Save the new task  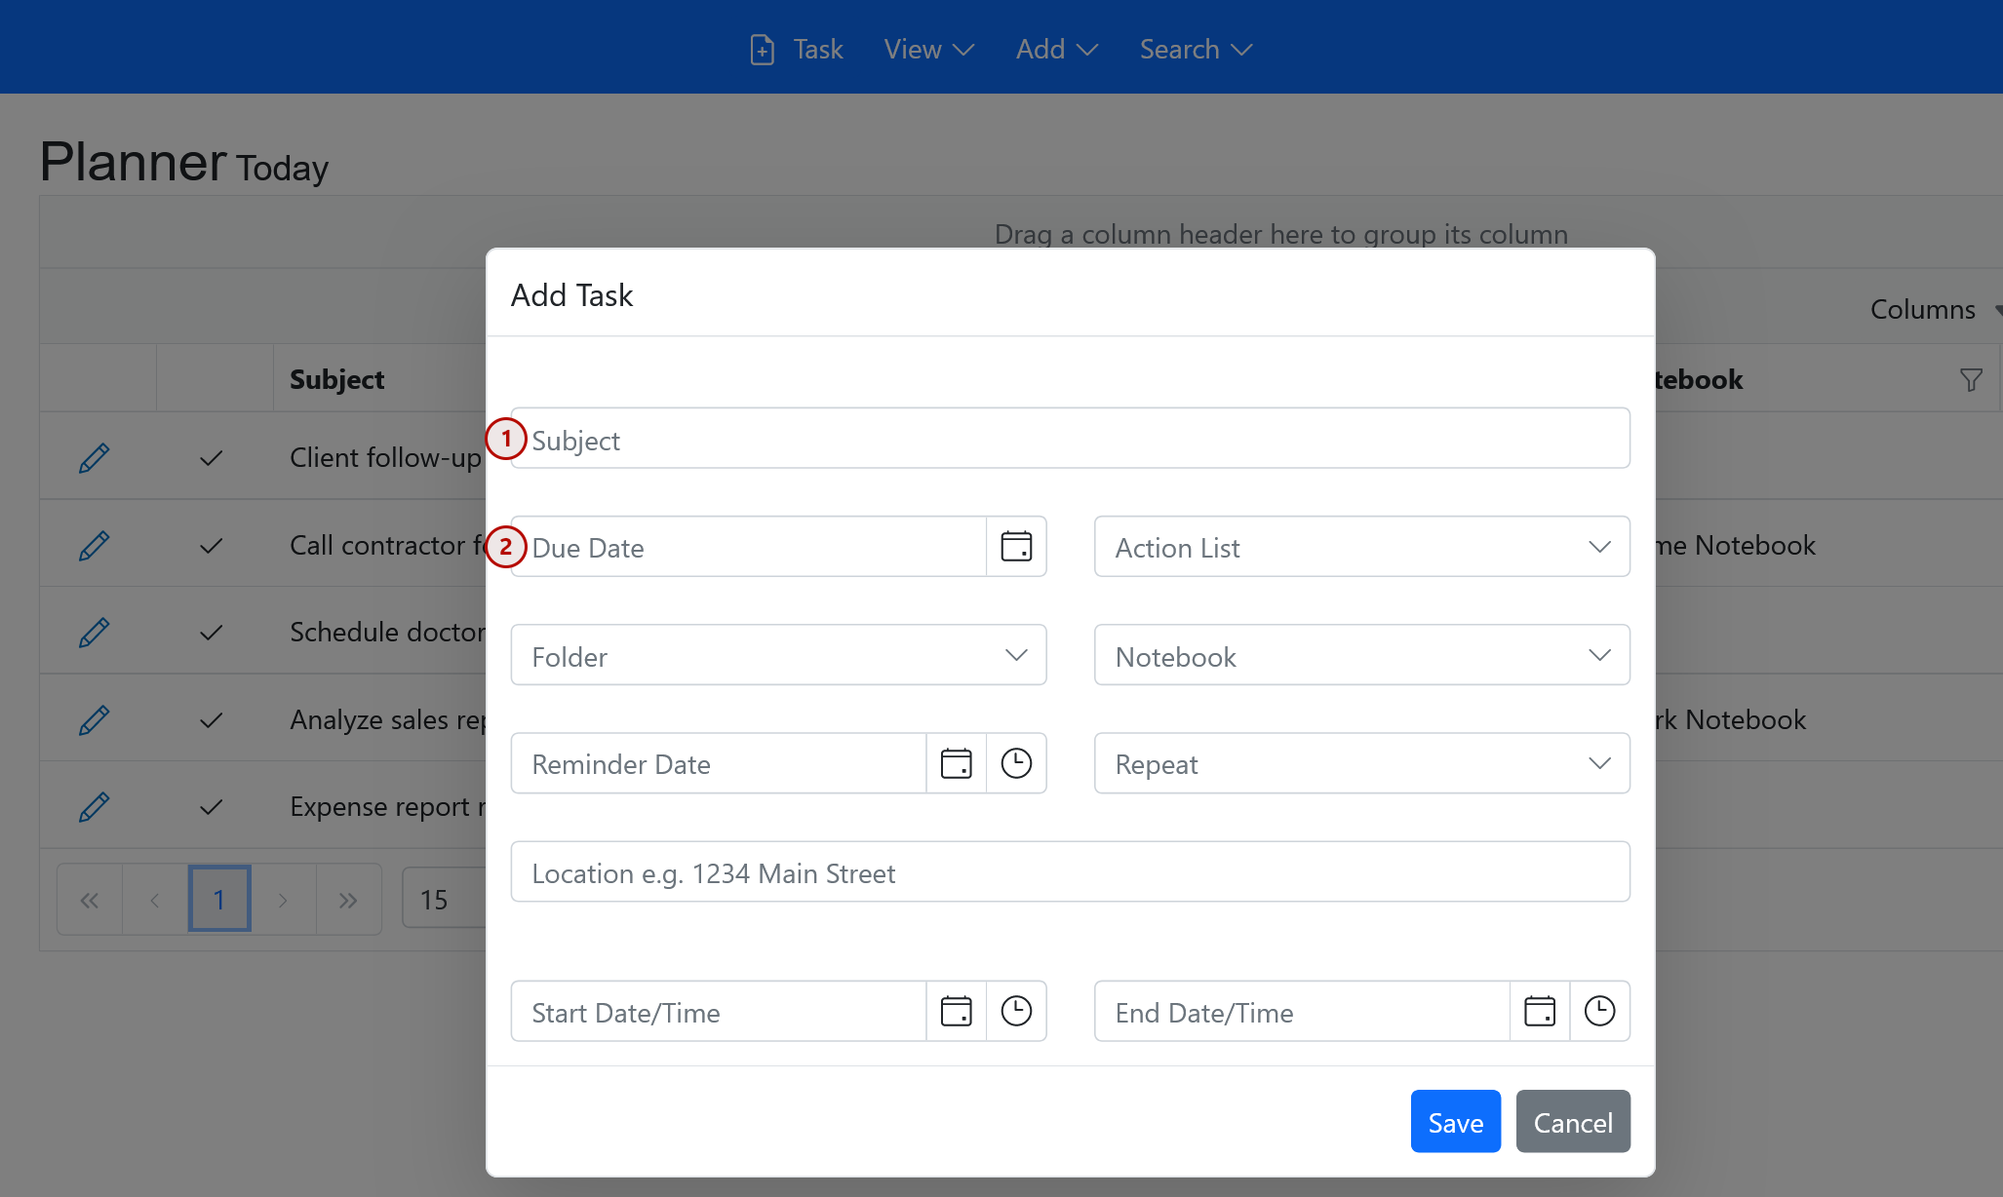1455,1121
